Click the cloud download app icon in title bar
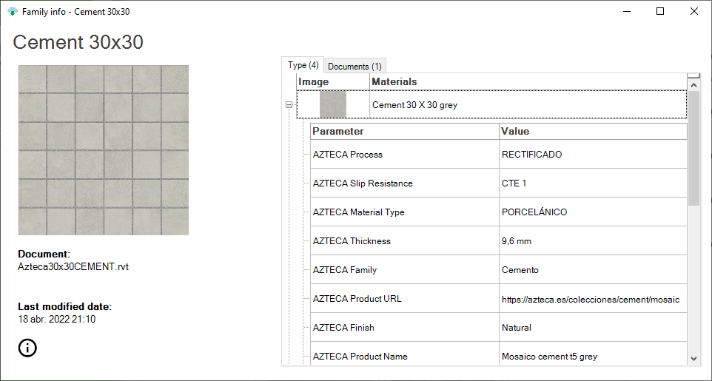This screenshot has width=712, height=381. click(x=13, y=11)
